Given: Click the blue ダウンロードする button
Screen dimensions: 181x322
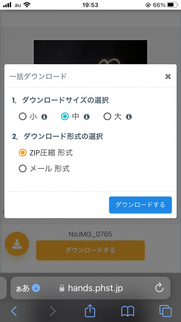Looking at the screenshot, I should coord(140,205).
